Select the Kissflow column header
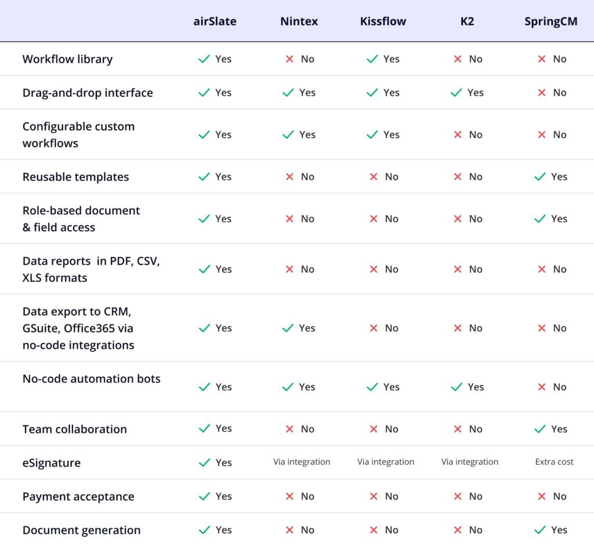Viewport: 594px width, 546px height. (x=383, y=21)
